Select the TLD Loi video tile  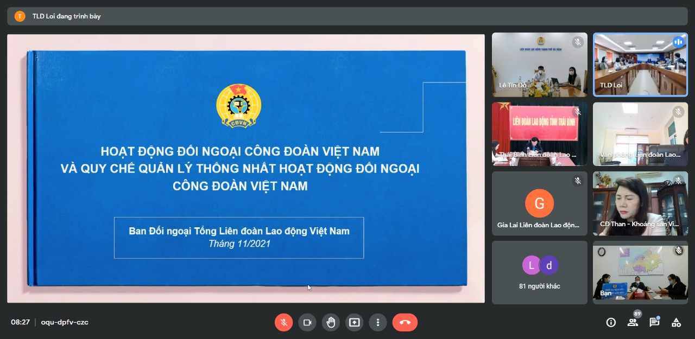[641, 65]
